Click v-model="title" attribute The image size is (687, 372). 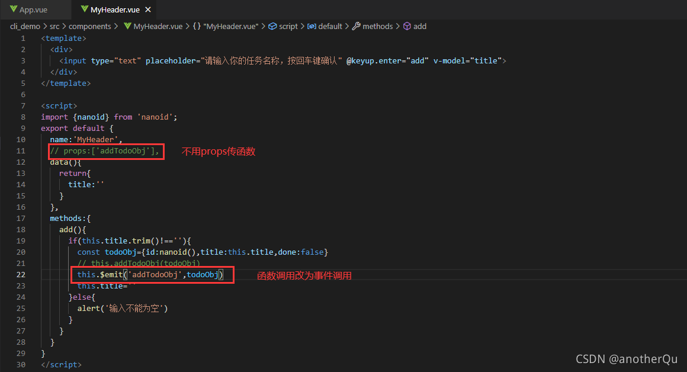467,61
